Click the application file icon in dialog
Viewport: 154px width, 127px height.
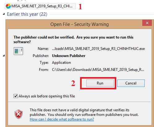click(18, 51)
